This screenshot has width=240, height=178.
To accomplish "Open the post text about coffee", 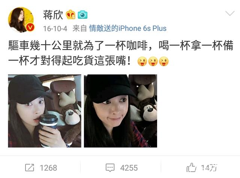I will pyautogui.click(x=121, y=53).
